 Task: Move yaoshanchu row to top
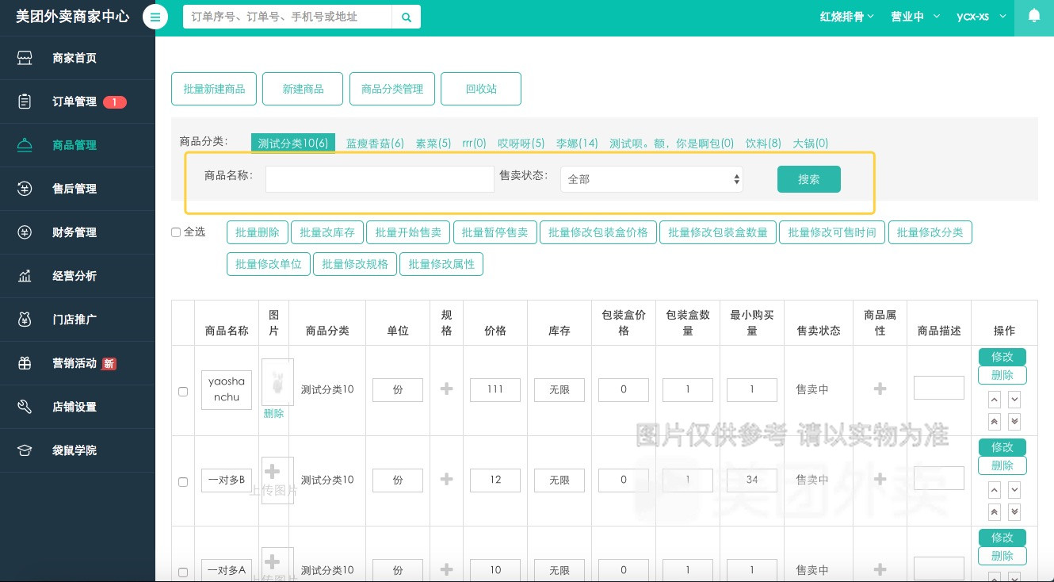click(x=995, y=422)
